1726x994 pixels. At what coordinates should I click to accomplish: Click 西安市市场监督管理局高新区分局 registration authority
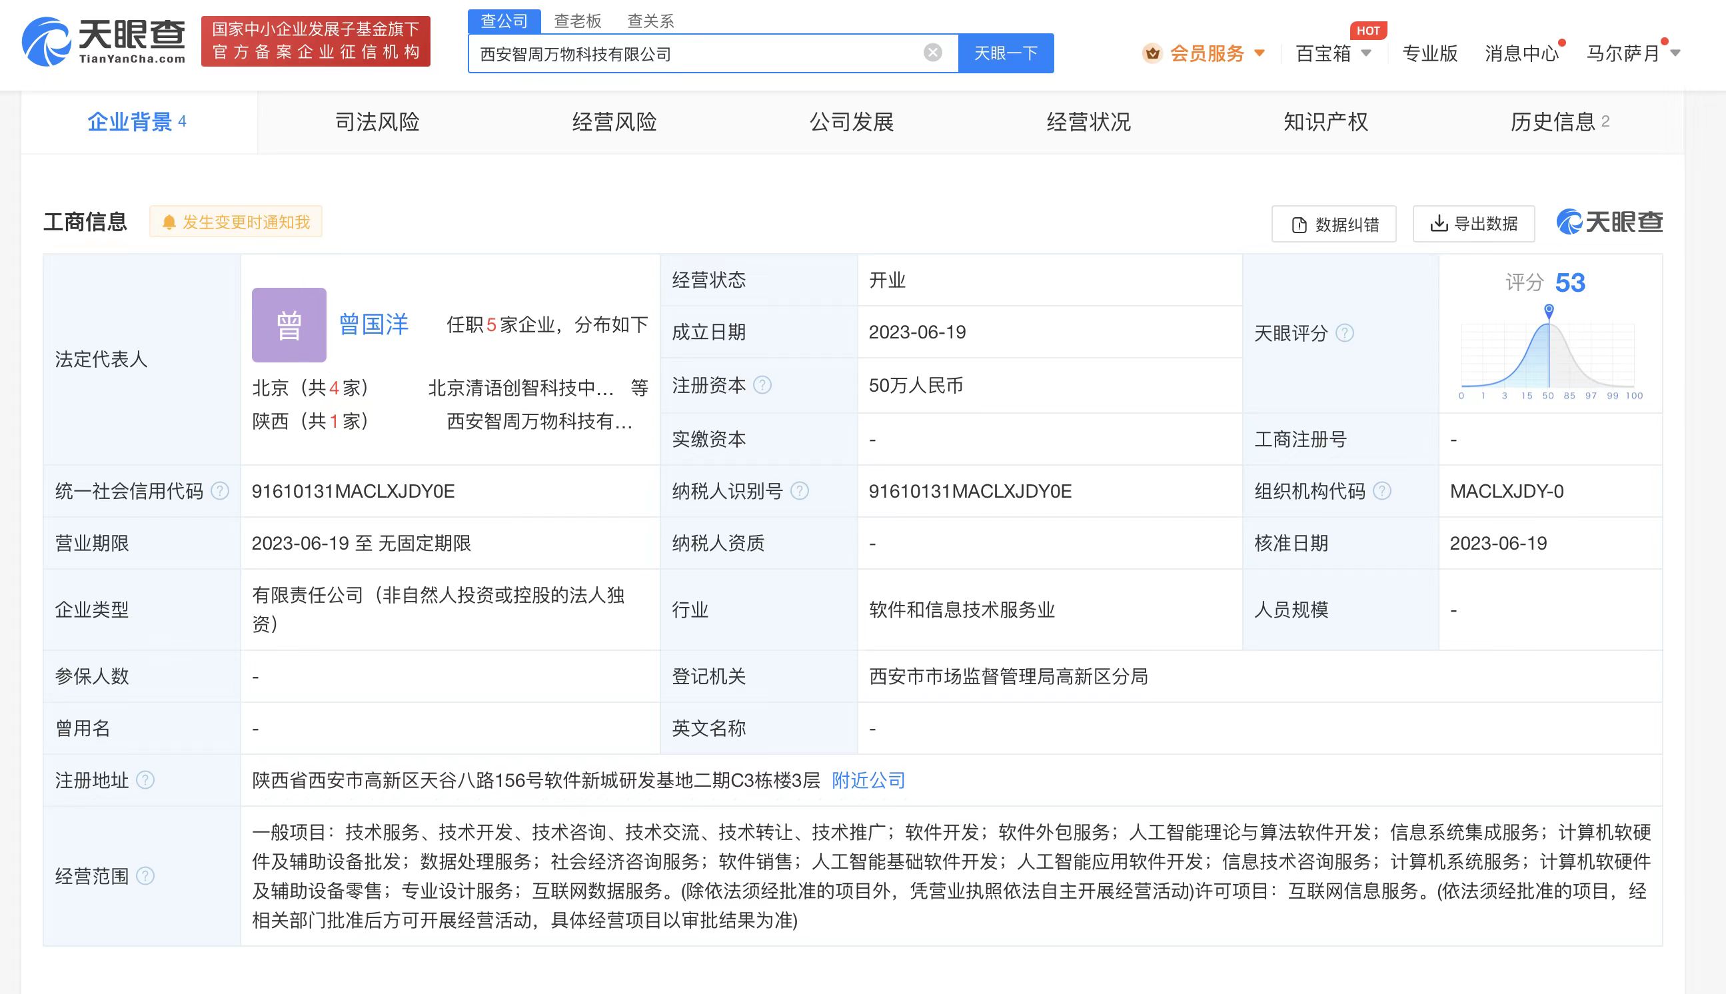[x=1008, y=676]
